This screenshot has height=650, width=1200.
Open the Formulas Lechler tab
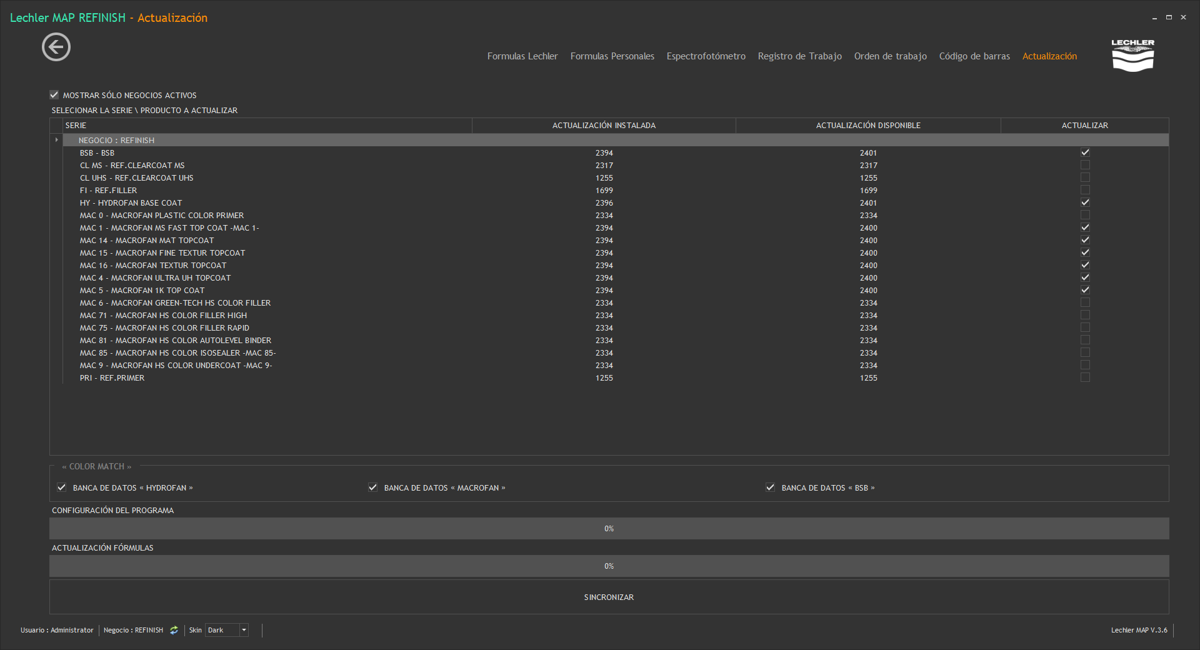[522, 56]
